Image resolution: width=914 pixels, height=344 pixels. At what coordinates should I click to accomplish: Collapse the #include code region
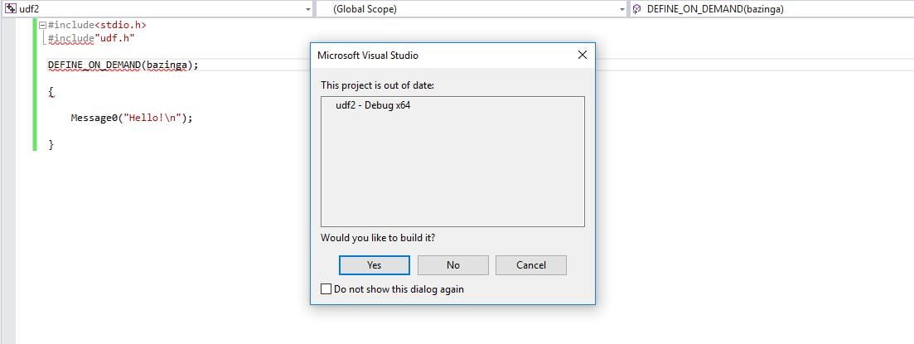click(42, 26)
